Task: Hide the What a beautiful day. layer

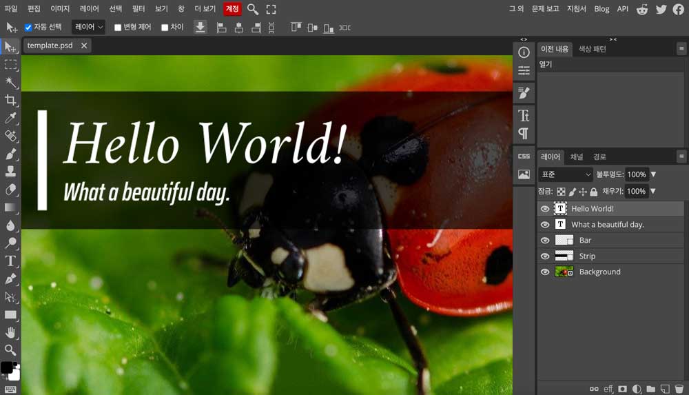Action: click(x=545, y=225)
